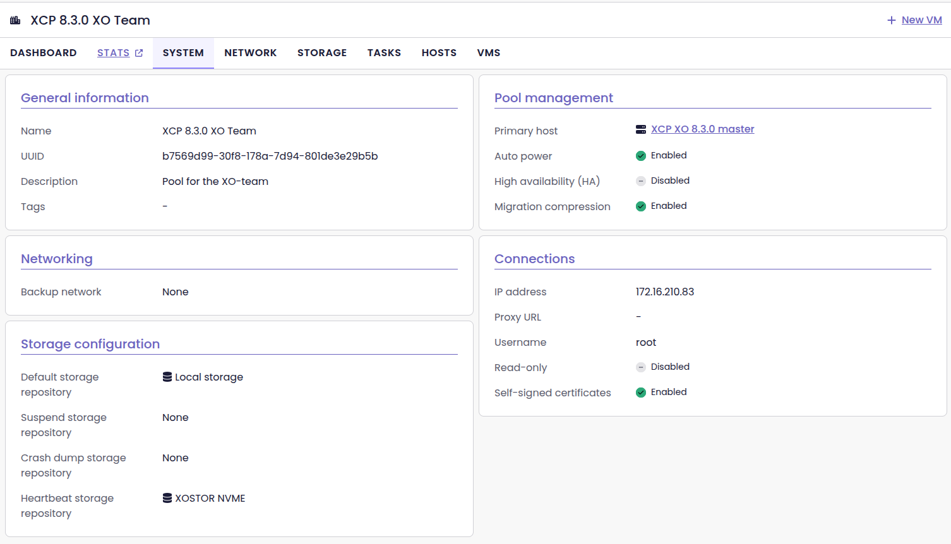This screenshot has width=951, height=544.
Task: Switch to the Network tab
Action: coord(251,53)
